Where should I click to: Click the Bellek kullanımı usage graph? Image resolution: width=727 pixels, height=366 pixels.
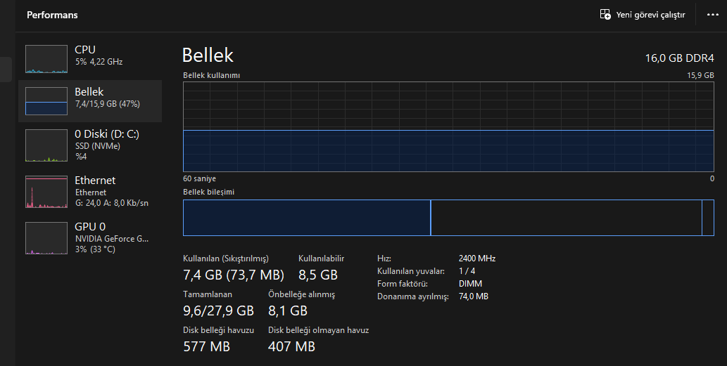point(448,126)
